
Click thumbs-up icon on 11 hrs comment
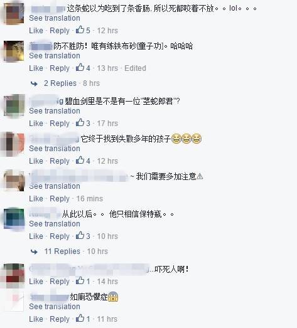[80, 319]
